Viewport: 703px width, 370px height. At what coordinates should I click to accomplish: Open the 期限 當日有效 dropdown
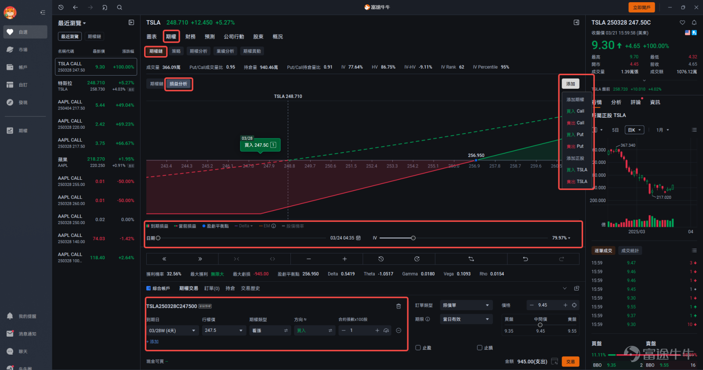click(x=466, y=319)
